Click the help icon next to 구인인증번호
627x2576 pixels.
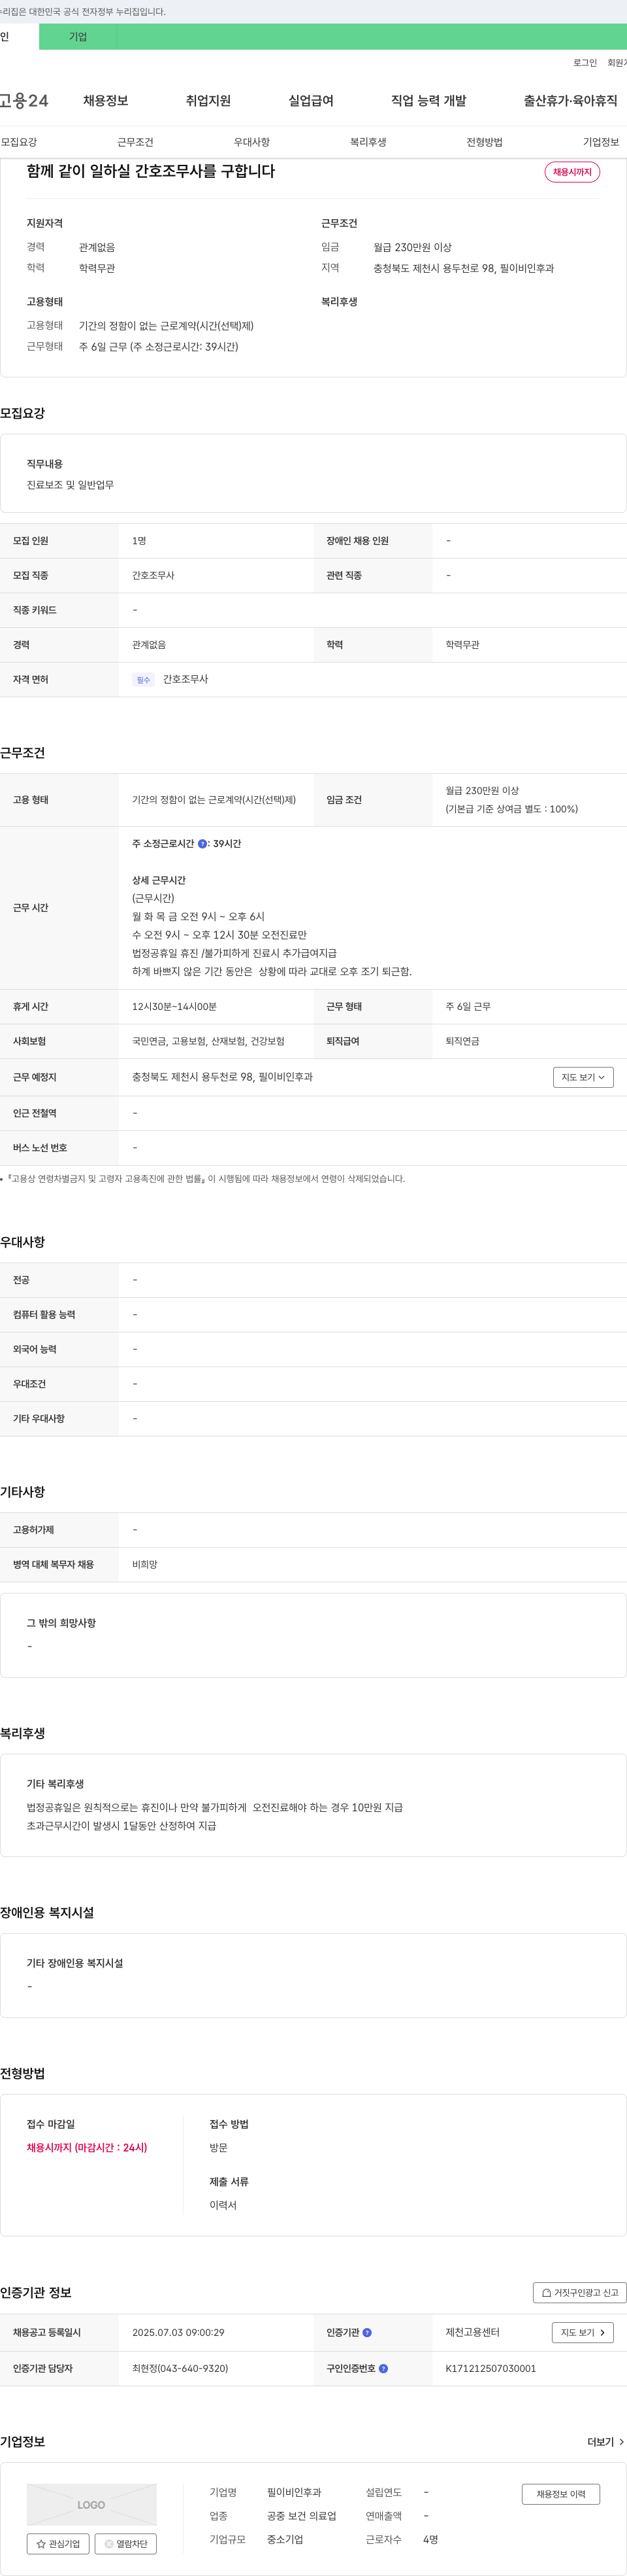coord(383,2368)
